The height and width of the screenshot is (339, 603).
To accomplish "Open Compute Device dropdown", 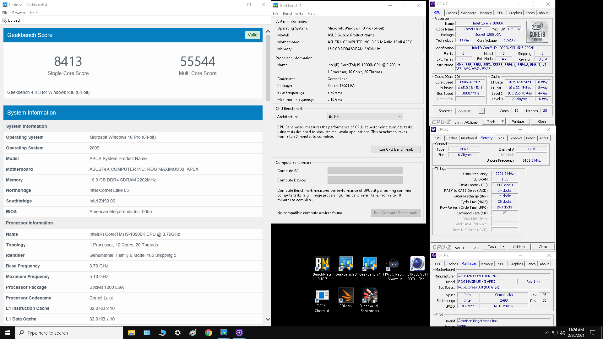I will pyautogui.click(x=365, y=180).
